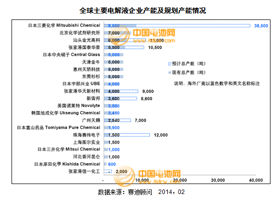The image size is (280, 198).
Task: Select the label 张家港信一化工
Action: tap(84, 172)
